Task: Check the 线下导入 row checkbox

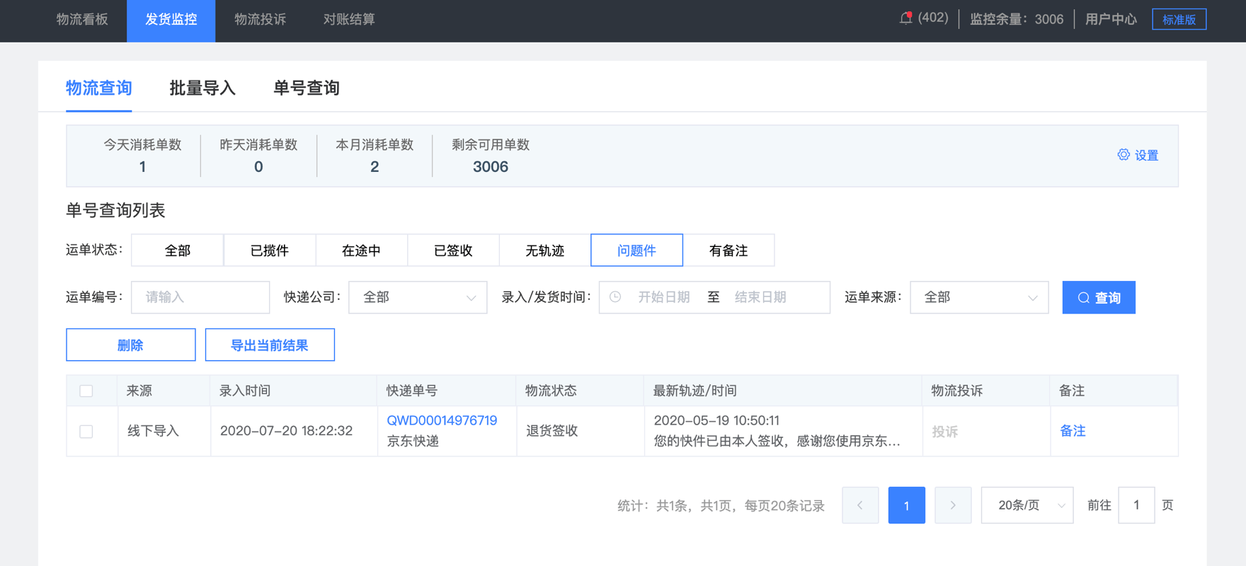Action: click(86, 432)
